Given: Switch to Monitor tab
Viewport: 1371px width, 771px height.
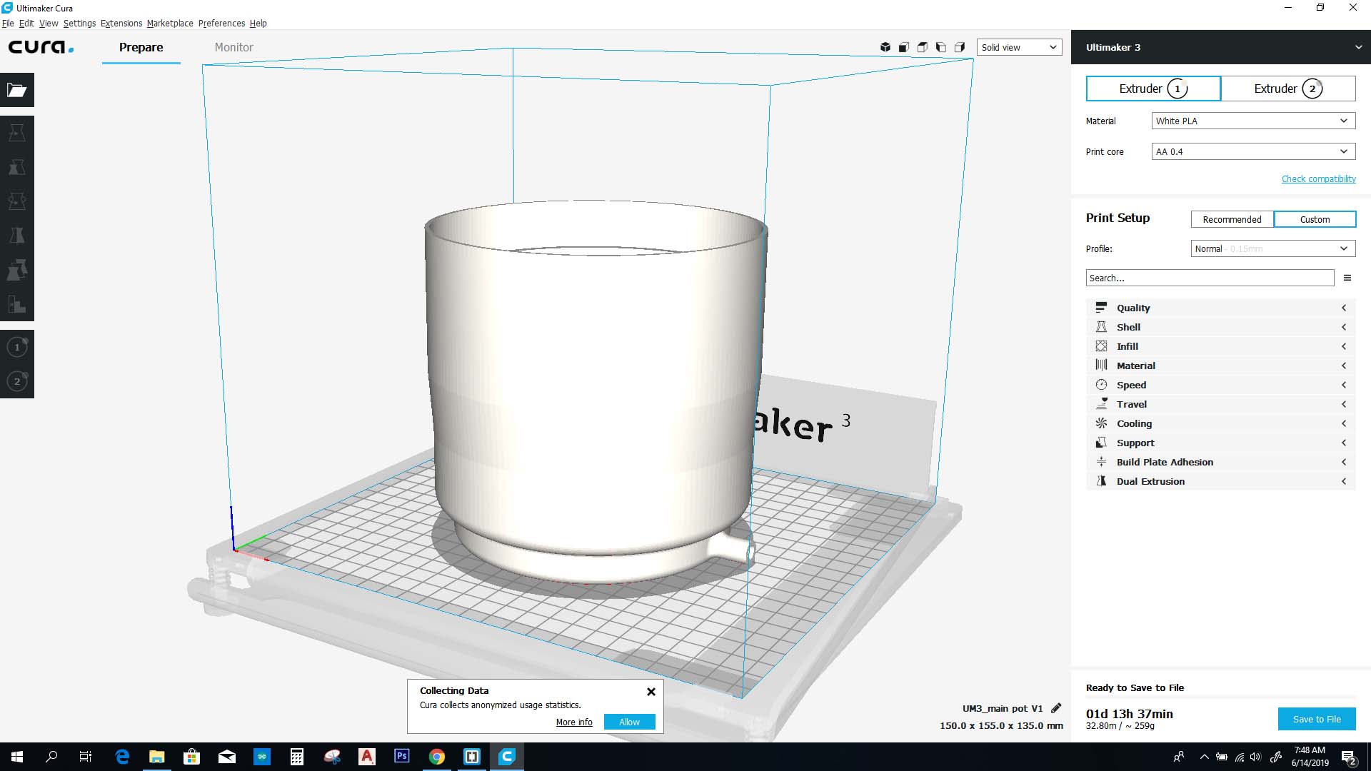Looking at the screenshot, I should coord(233,47).
